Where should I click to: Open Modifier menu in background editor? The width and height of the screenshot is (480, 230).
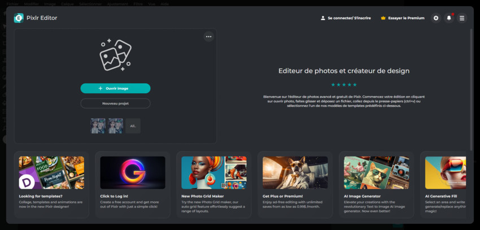pyautogui.click(x=31, y=5)
